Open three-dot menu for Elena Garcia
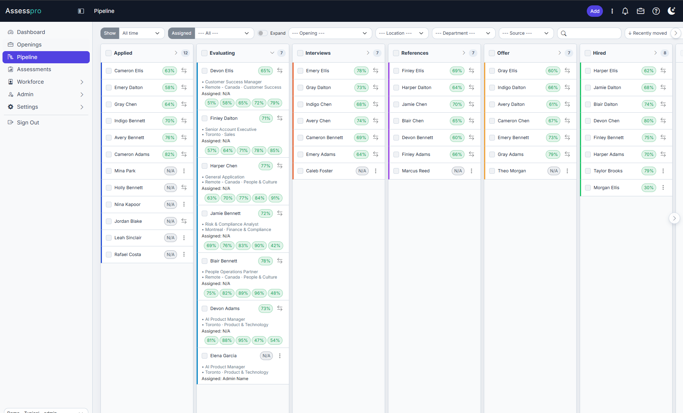Image resolution: width=683 pixels, height=413 pixels. (x=280, y=356)
